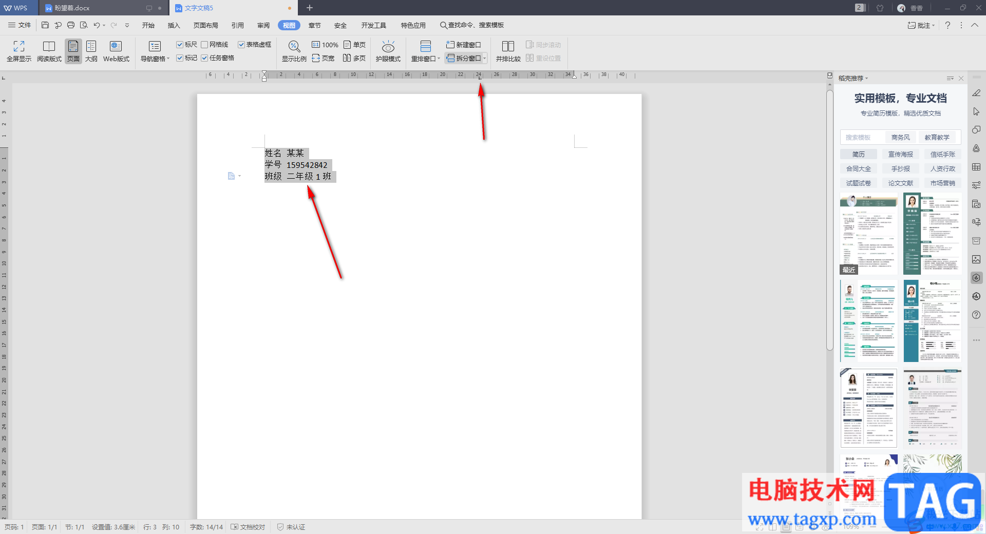The image size is (986, 534).
Task: Set zoom to 100%
Action: coord(325,45)
